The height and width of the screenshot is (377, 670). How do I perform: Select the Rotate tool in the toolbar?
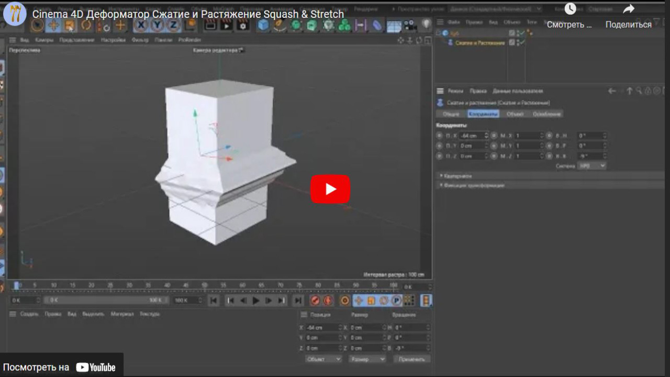87,25
